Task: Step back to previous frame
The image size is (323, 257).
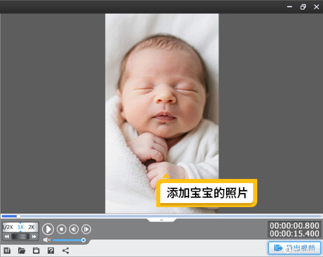Action: pyautogui.click(x=74, y=229)
